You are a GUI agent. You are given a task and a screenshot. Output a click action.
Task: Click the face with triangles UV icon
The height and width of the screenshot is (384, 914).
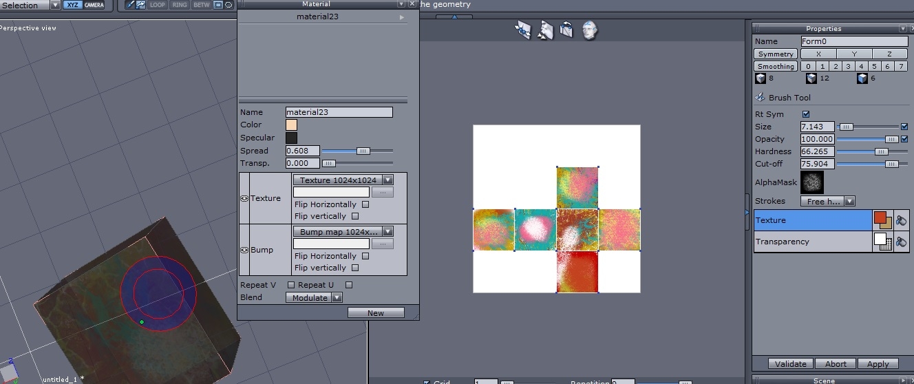point(545,30)
